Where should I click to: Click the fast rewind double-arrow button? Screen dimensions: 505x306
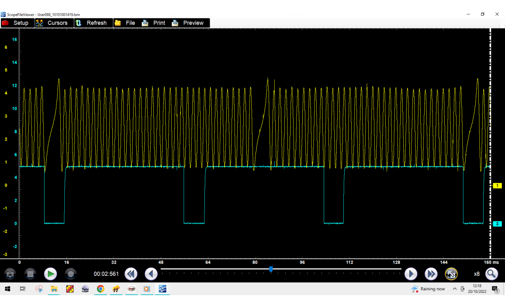131,274
